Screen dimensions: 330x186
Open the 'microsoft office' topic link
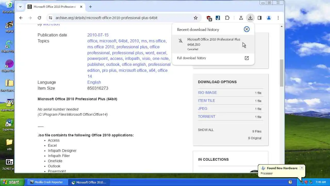click(x=133, y=70)
